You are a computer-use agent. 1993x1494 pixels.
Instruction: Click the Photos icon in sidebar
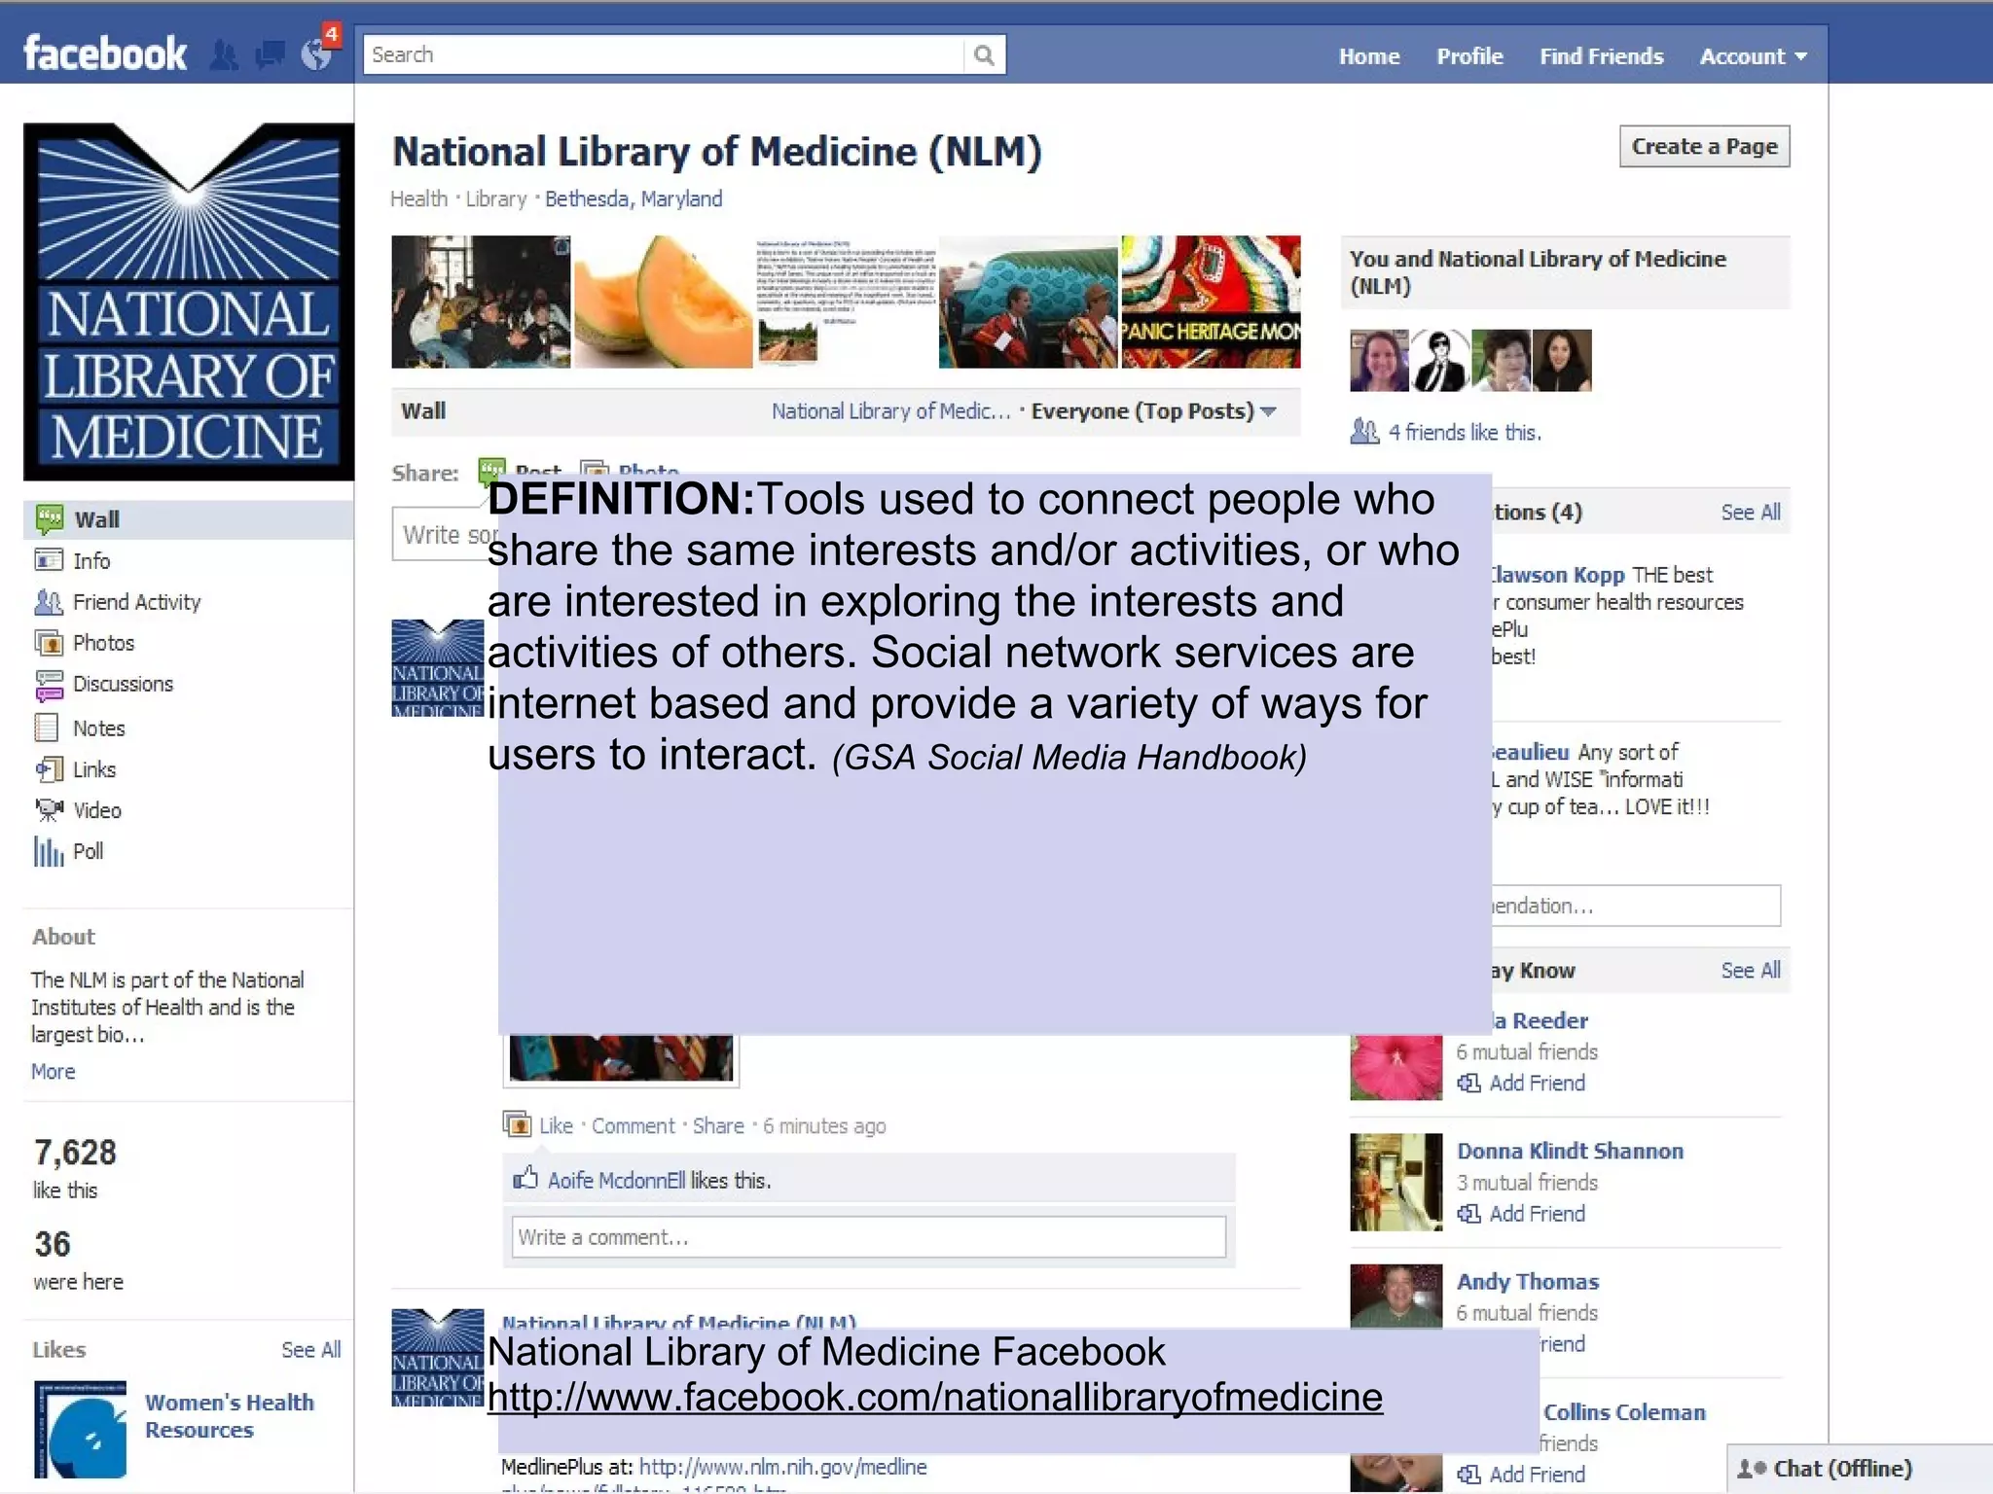pos(49,643)
